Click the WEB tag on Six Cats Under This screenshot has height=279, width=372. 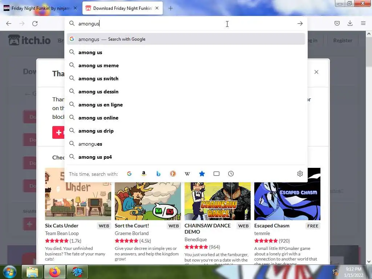click(104, 226)
